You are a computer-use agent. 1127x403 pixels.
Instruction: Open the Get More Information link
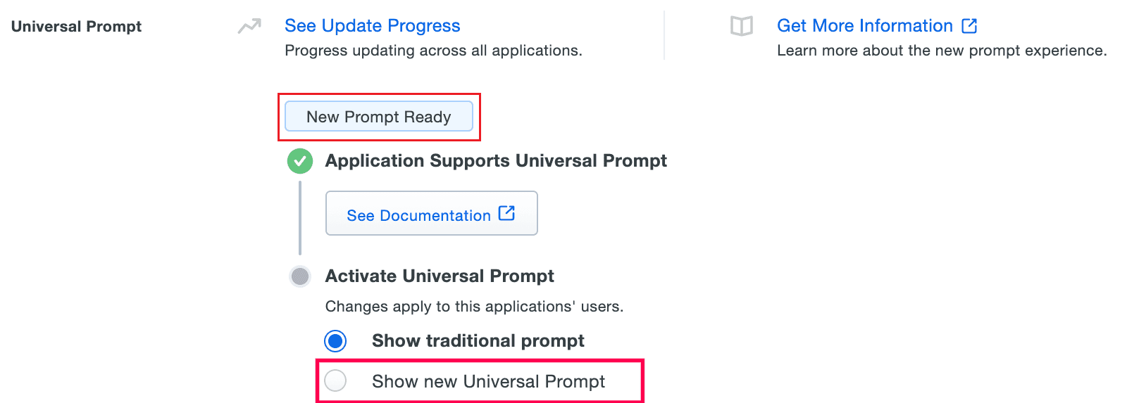click(864, 26)
